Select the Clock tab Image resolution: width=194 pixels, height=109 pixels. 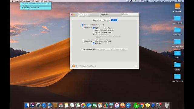[x=114, y=20]
